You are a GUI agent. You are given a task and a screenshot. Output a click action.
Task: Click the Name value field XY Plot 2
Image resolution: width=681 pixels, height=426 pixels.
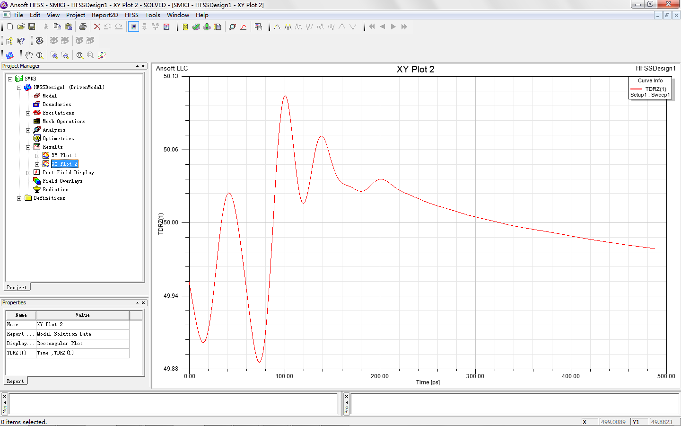(82, 325)
